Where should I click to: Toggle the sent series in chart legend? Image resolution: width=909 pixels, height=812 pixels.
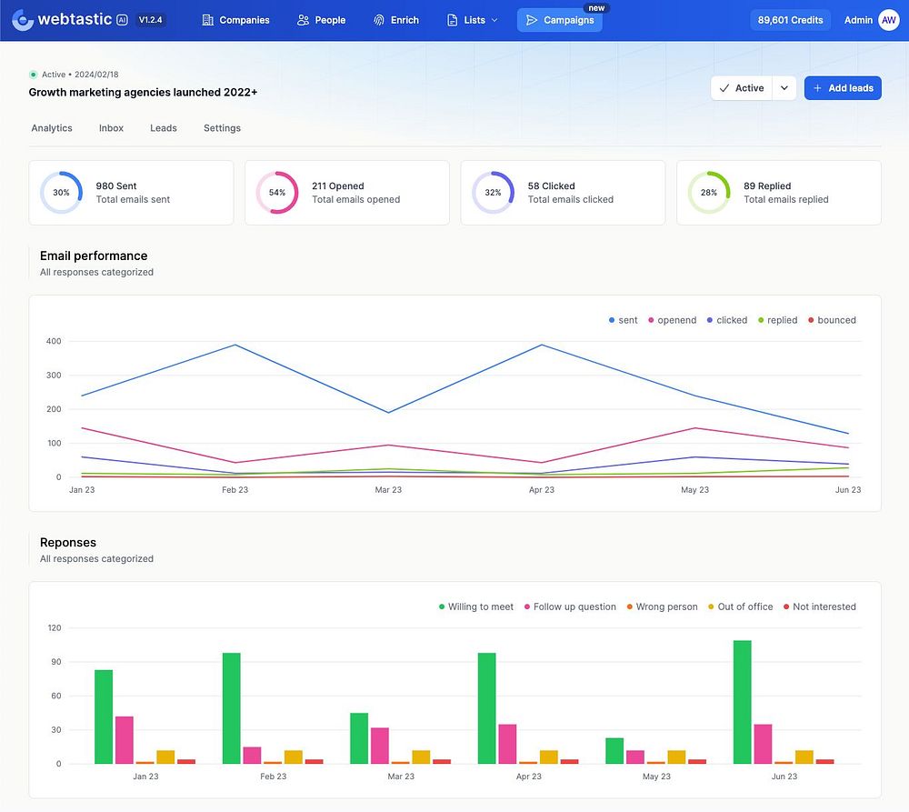point(624,320)
